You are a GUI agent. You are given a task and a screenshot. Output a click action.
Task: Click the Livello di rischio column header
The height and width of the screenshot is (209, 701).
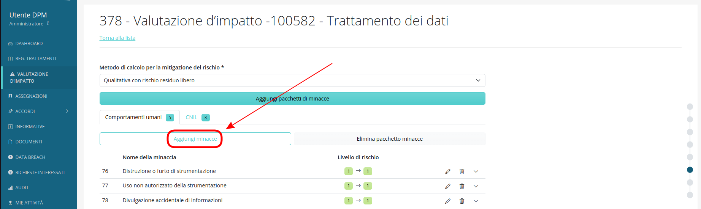[x=358, y=157]
